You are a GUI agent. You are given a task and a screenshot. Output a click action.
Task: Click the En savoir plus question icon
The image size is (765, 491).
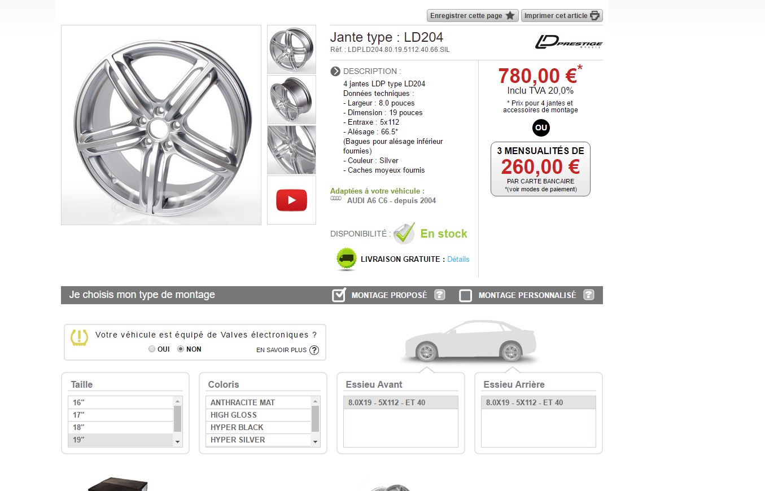tap(314, 350)
